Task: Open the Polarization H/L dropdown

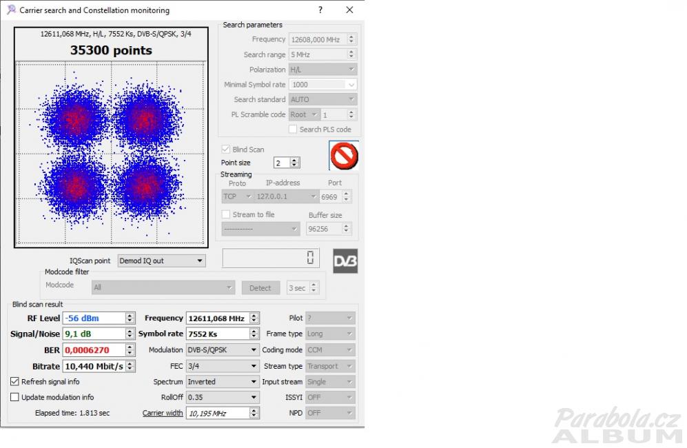Action: click(x=323, y=69)
